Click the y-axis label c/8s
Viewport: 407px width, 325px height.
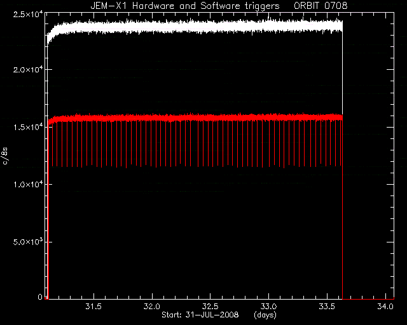[x=5, y=156]
